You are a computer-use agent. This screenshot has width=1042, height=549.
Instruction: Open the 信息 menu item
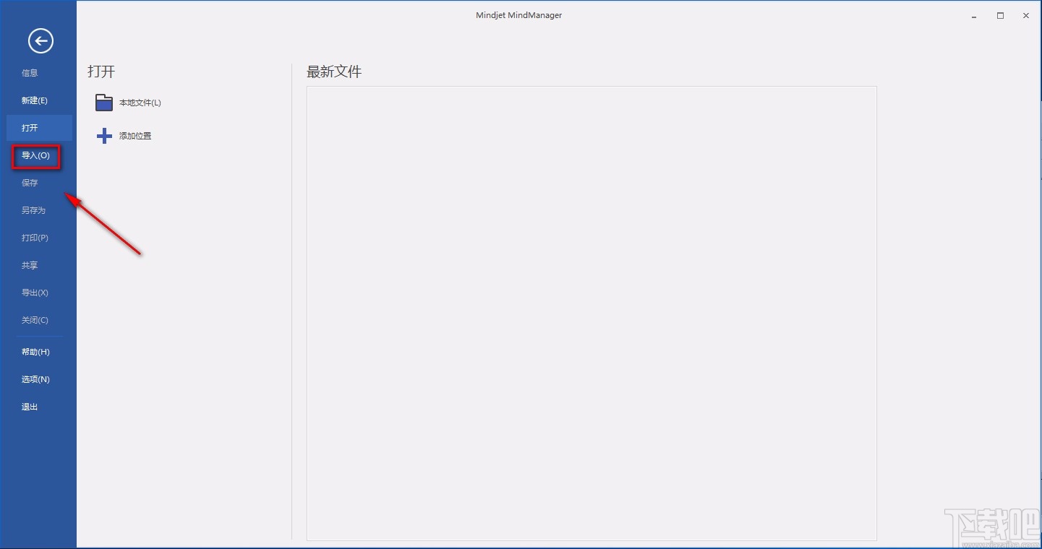tap(30, 73)
